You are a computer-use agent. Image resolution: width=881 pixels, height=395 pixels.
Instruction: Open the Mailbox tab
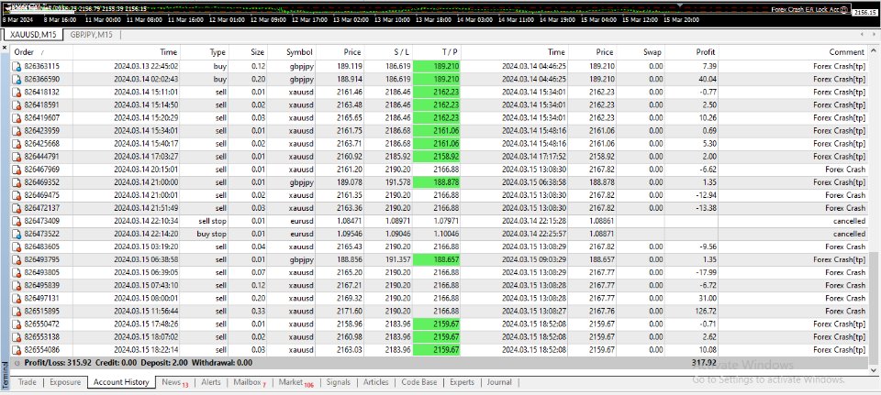250,382
